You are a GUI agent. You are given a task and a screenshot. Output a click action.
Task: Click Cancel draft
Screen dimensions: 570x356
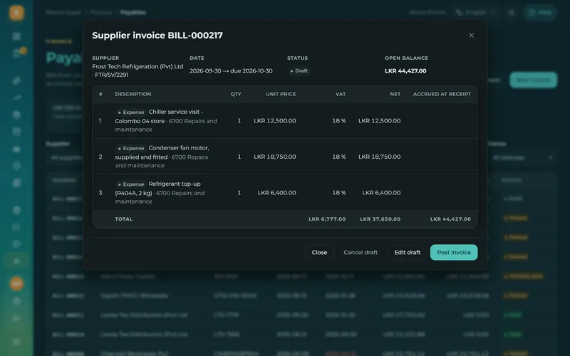[361, 252]
